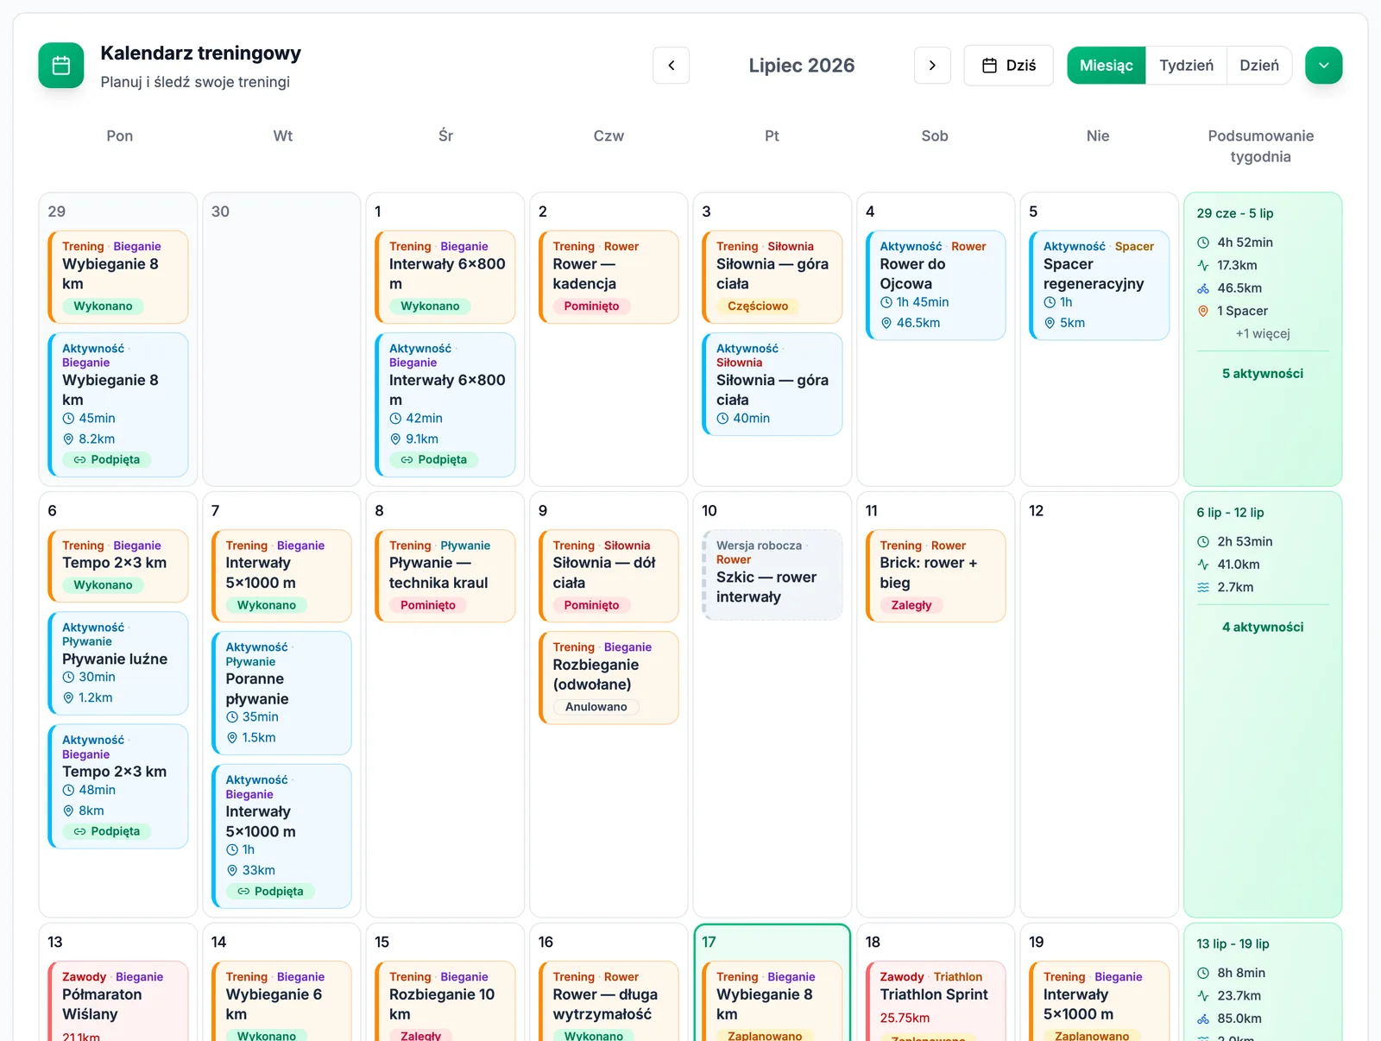Click the Częściowo status badge on Siłownia training
The image size is (1381, 1041).
tap(758, 306)
